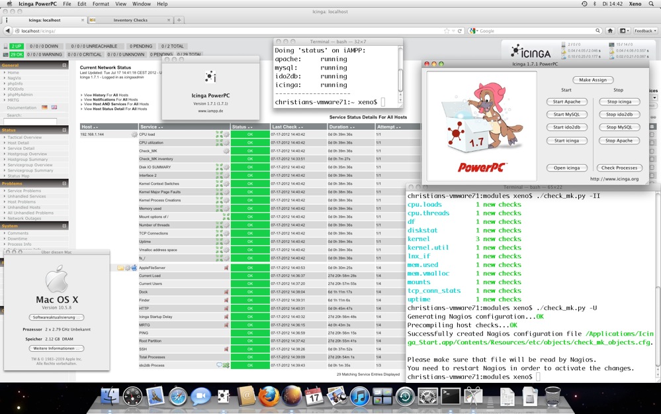Click Start Apache button
The image size is (661, 414).
(566, 102)
